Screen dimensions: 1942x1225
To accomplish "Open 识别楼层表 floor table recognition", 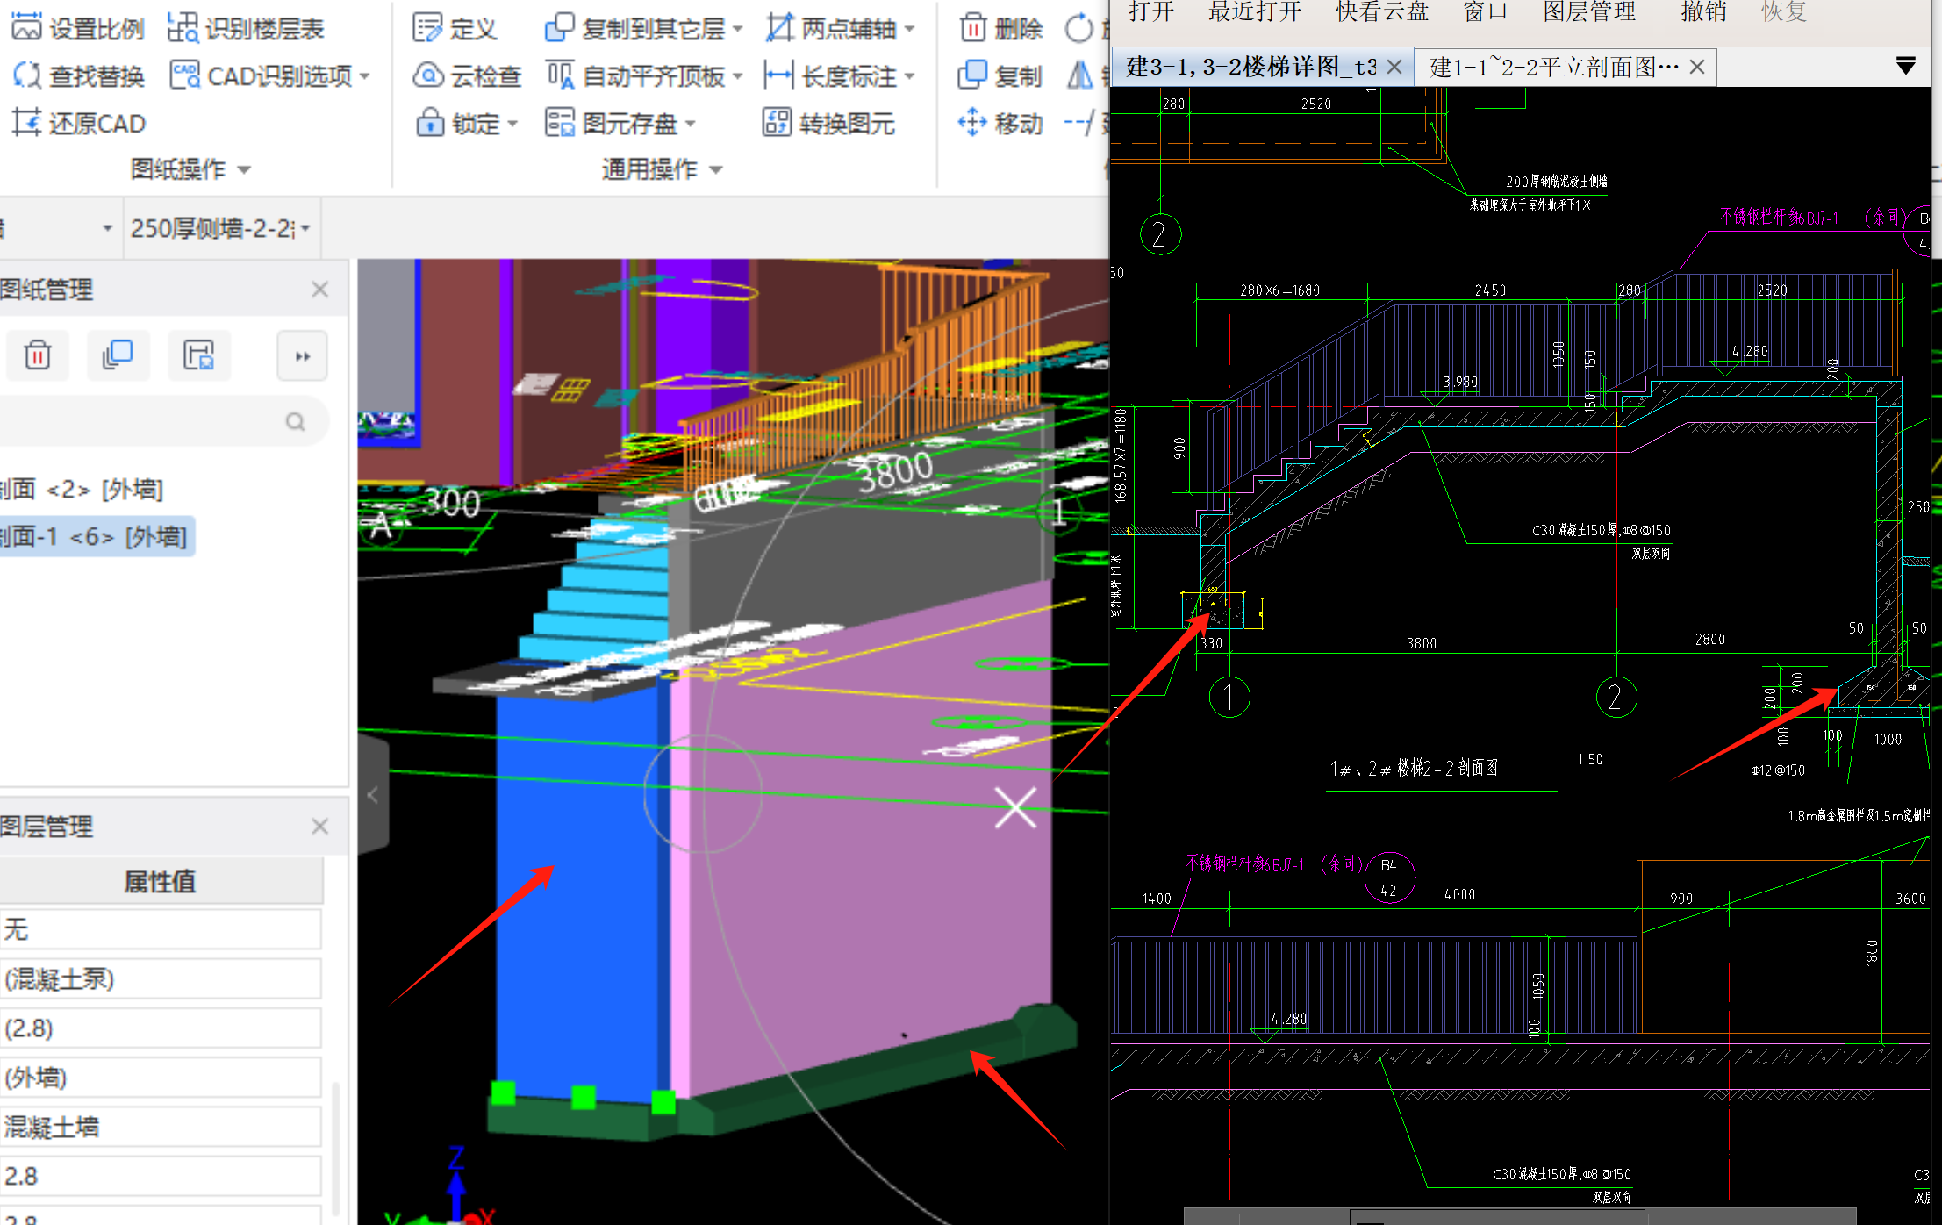I will click(247, 29).
